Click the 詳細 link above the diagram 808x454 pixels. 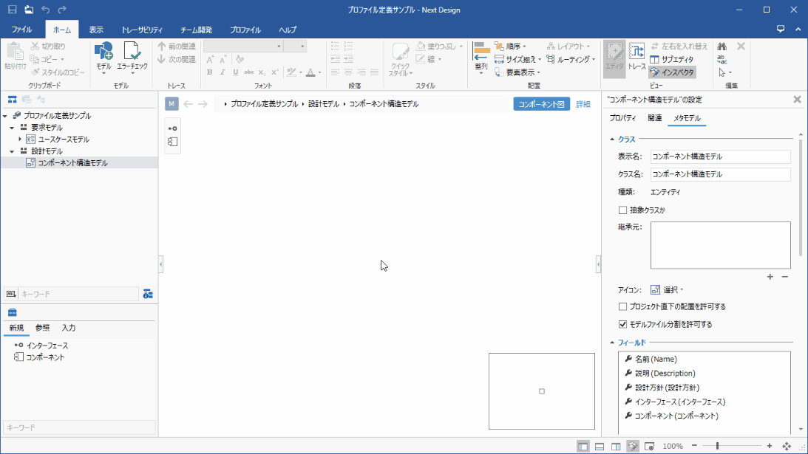582,104
